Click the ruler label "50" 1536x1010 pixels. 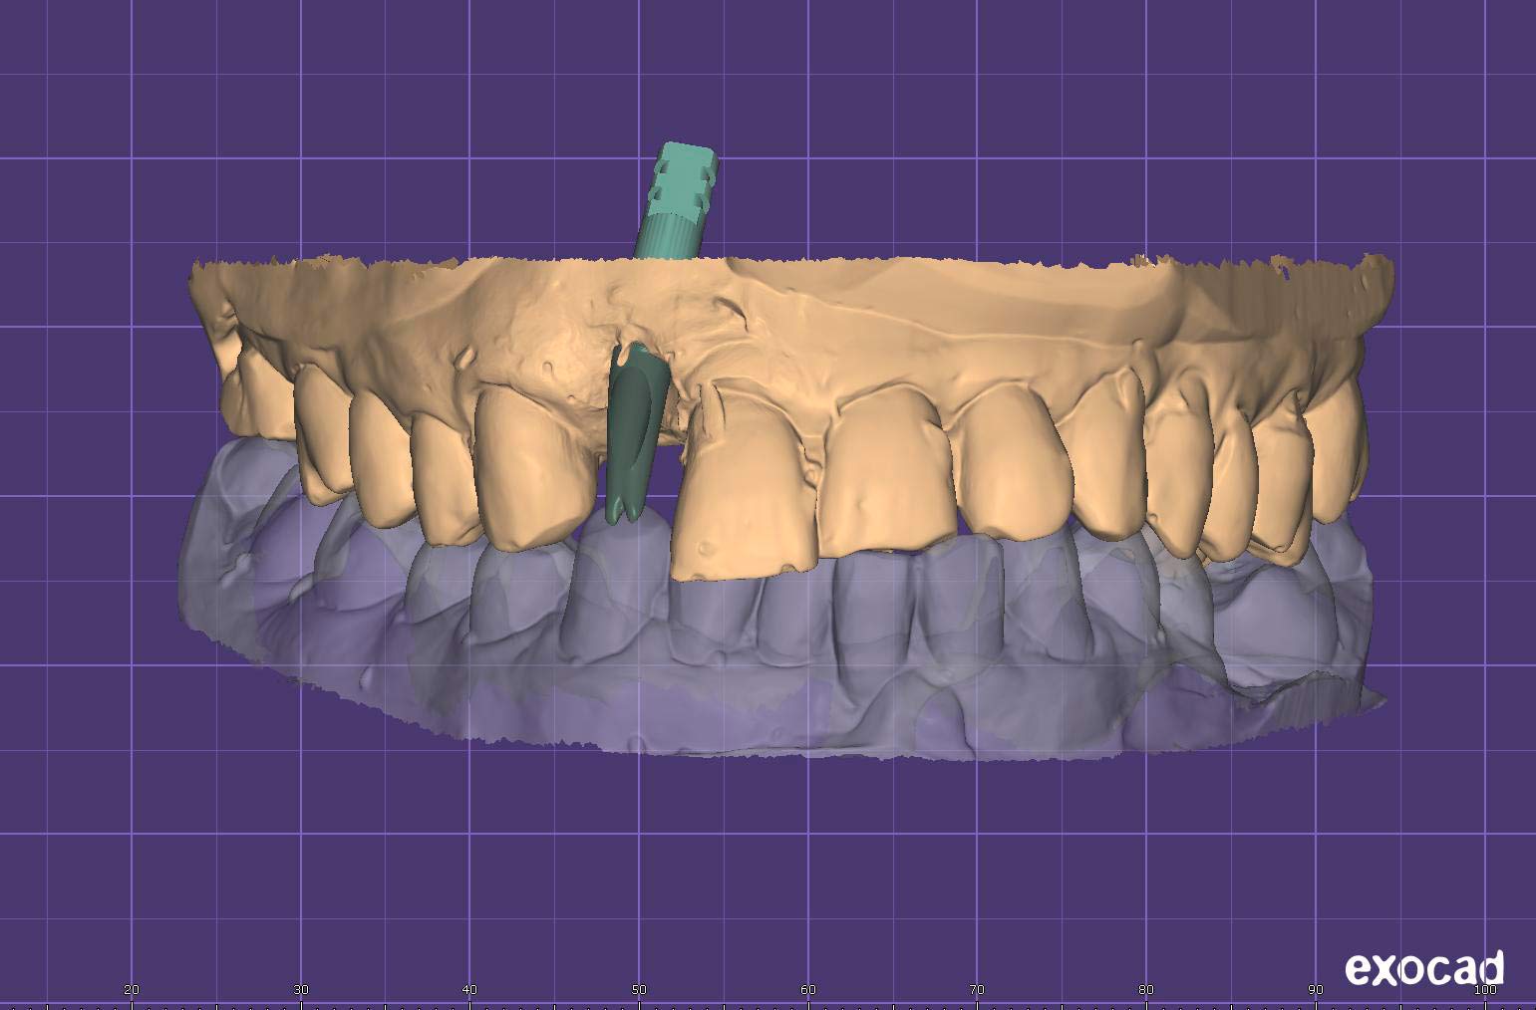pos(639,990)
